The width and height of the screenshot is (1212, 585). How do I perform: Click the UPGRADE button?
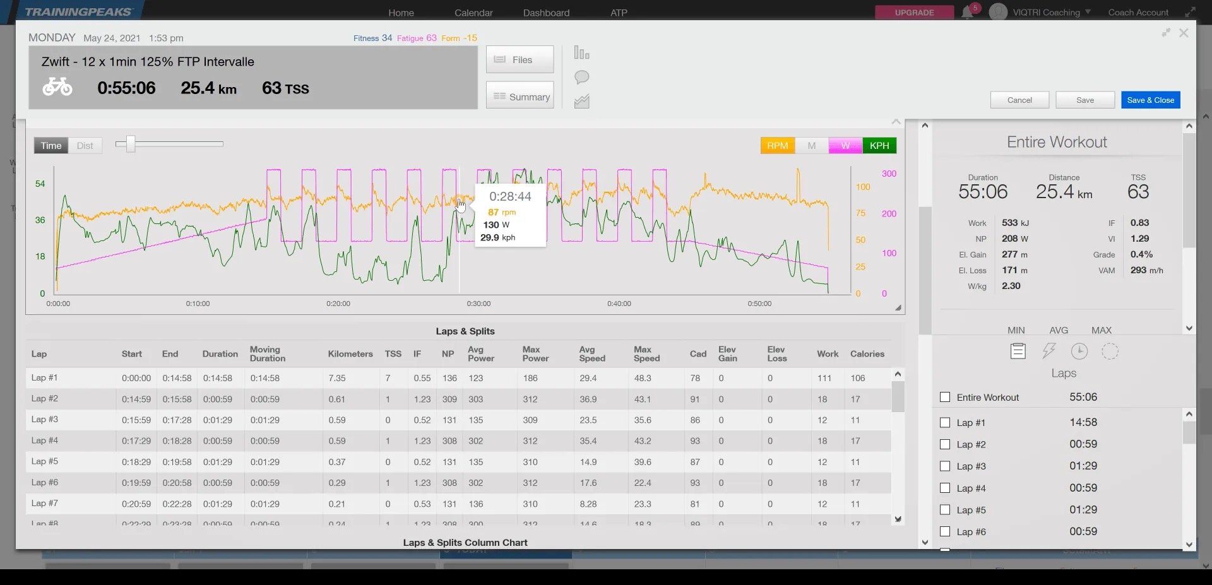[x=914, y=12]
